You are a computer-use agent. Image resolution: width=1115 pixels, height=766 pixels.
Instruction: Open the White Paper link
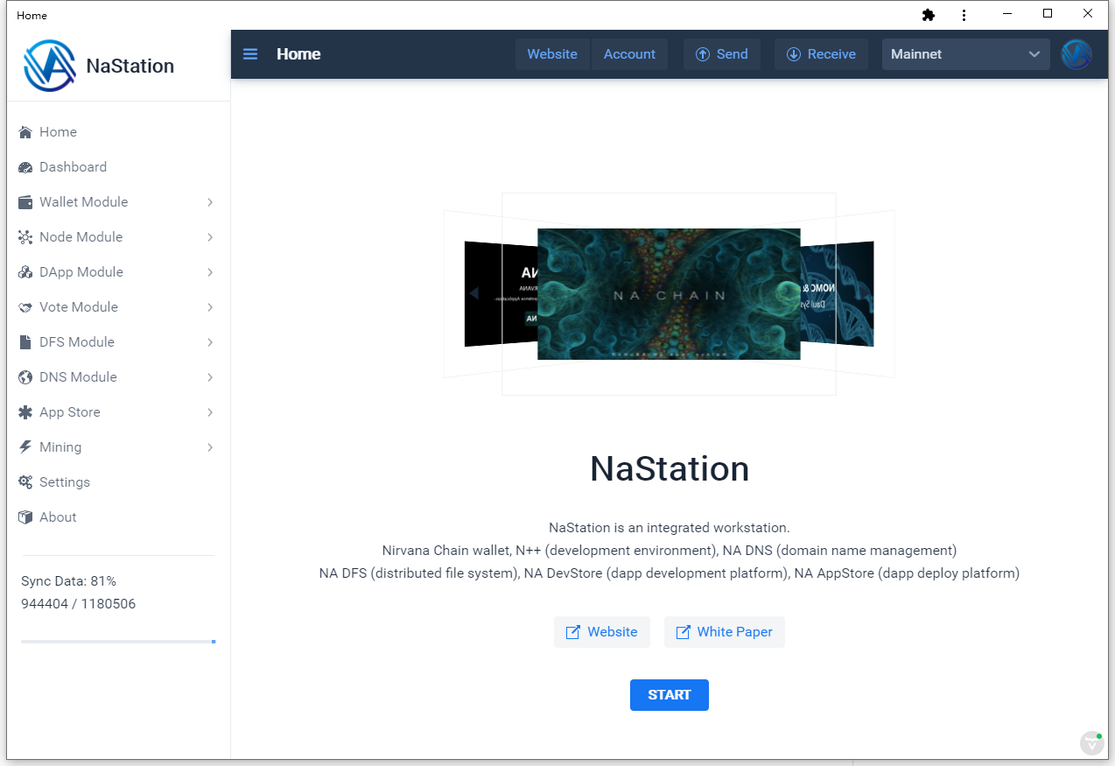click(x=724, y=632)
